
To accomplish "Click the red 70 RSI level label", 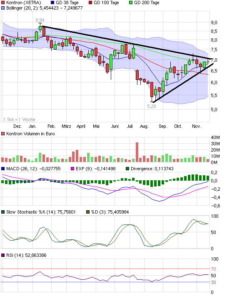I will click(213, 269).
